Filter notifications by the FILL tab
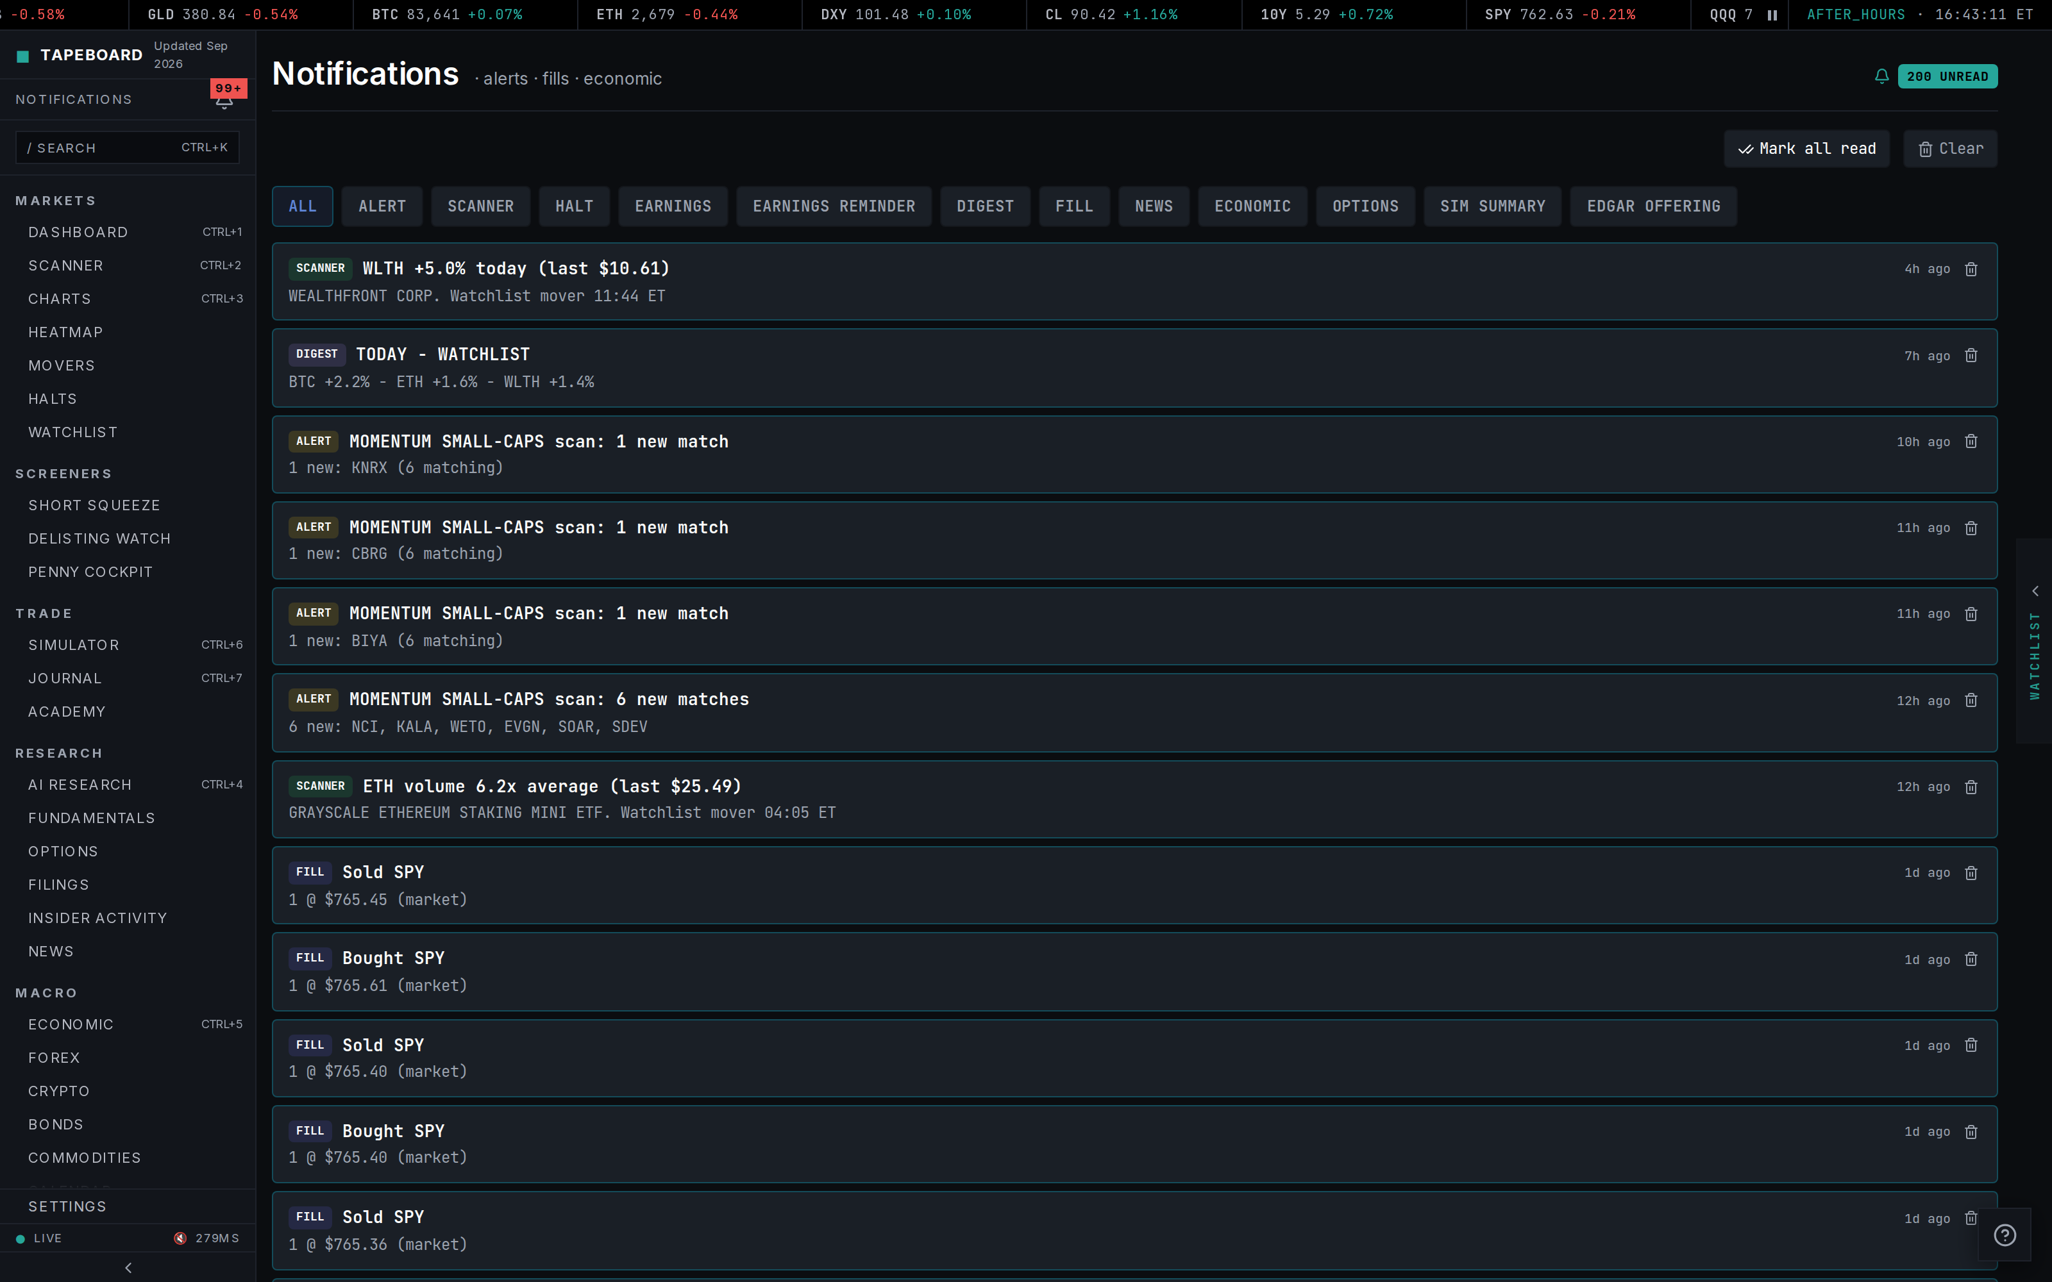This screenshot has width=2052, height=1282. (x=1073, y=206)
